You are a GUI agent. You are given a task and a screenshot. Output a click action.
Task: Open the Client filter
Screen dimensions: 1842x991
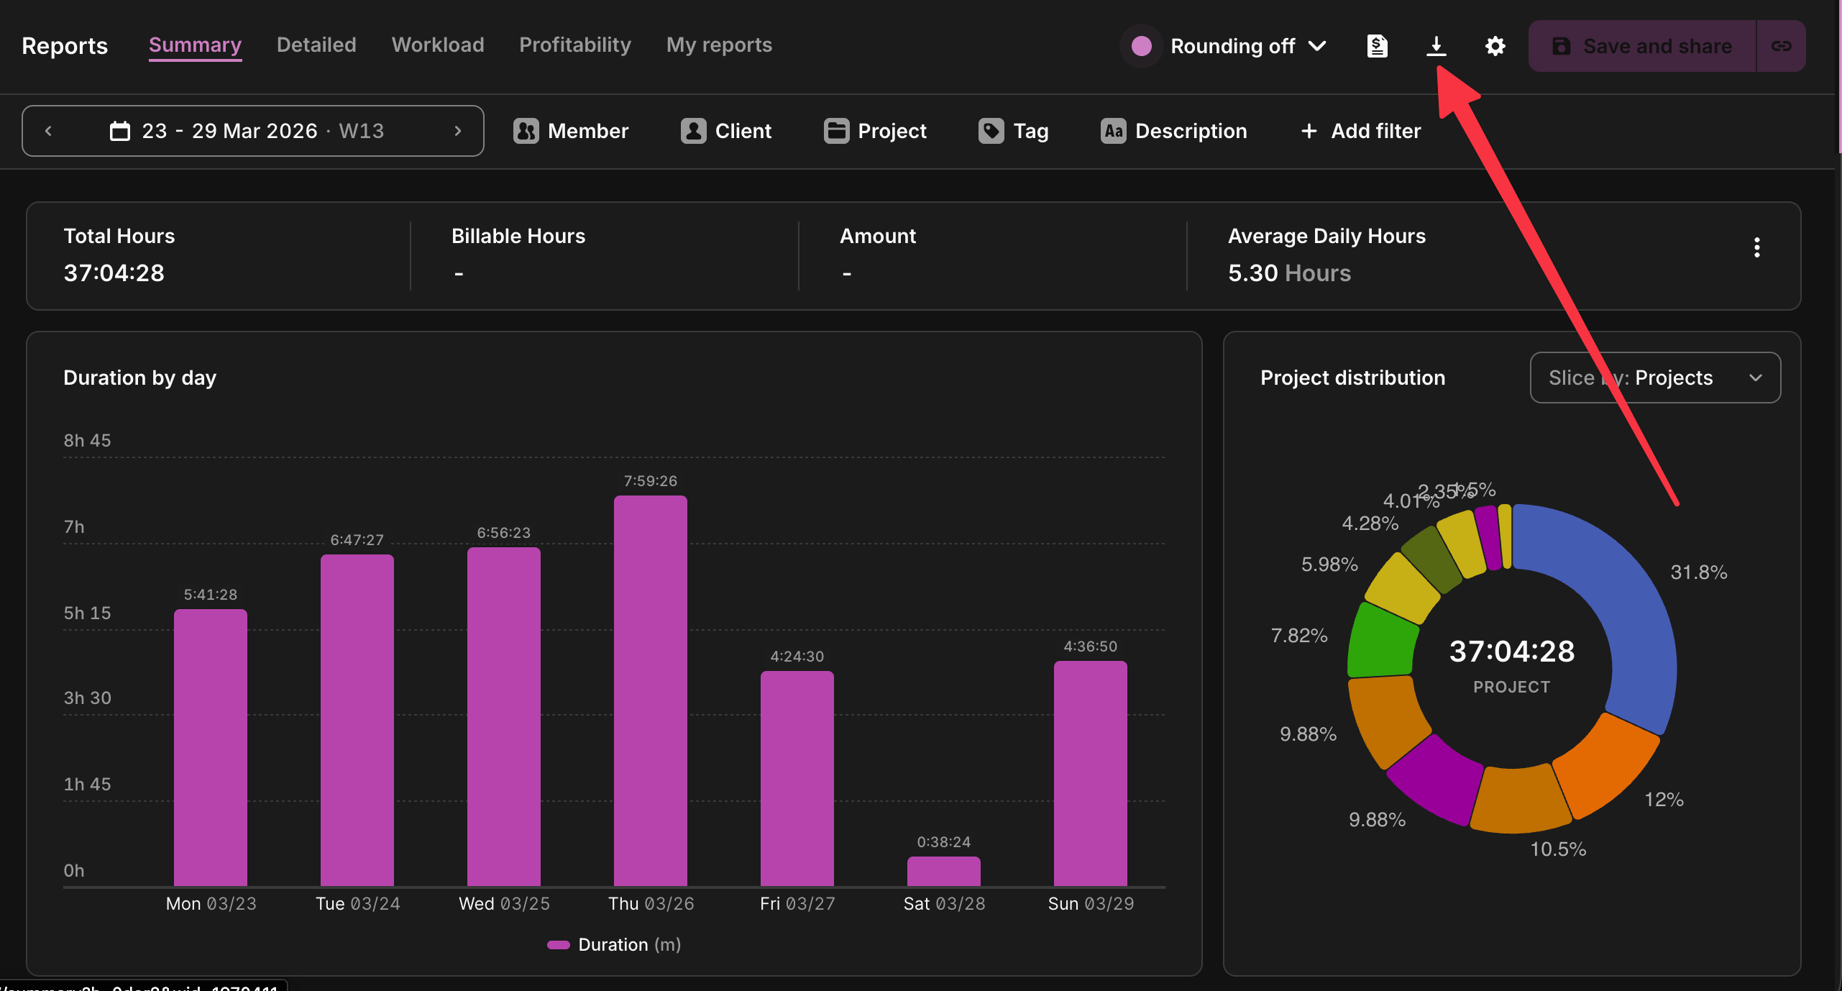pyautogui.click(x=726, y=131)
